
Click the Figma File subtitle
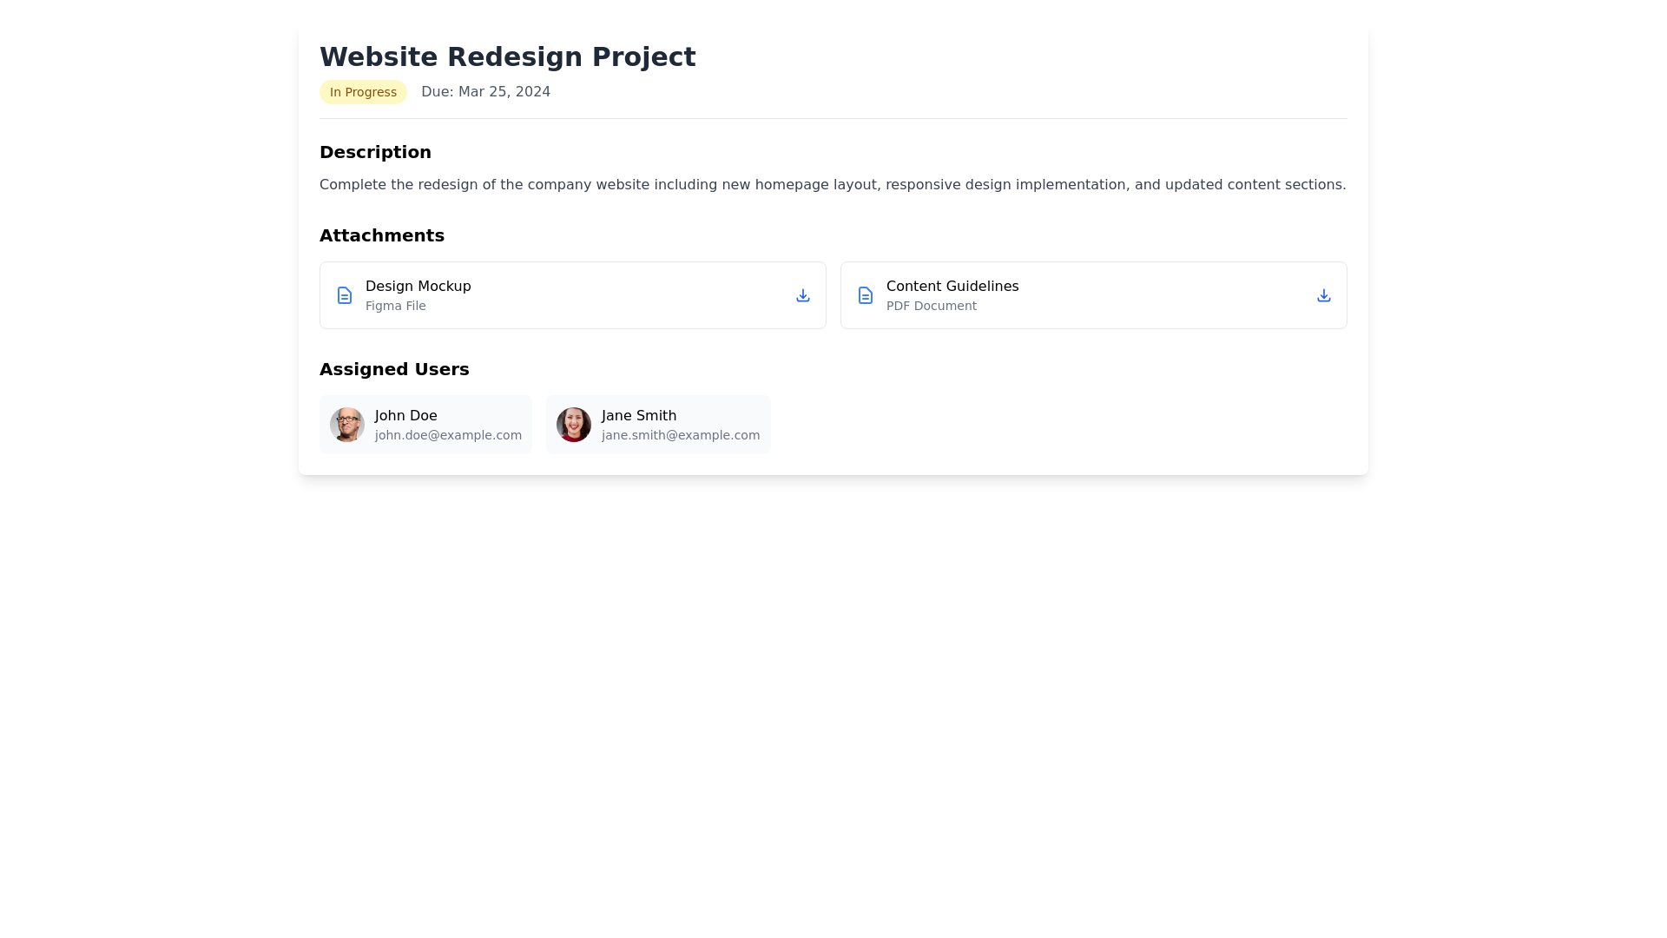coord(395,306)
